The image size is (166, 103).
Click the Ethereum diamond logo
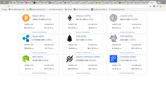point(70,18)
